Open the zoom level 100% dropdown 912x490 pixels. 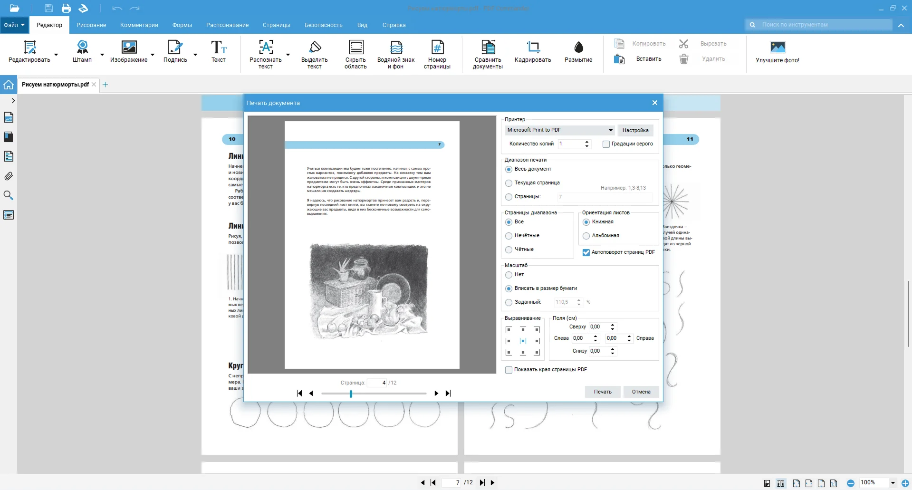point(893,483)
